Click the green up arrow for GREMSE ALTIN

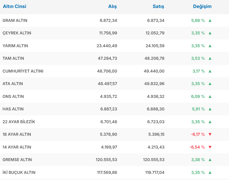click(x=210, y=160)
